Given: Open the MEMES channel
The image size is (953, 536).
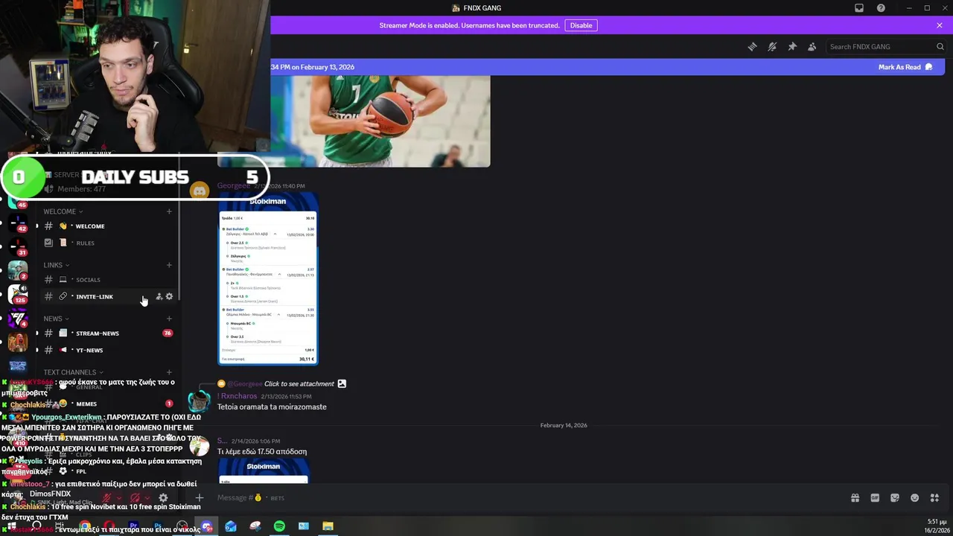Looking at the screenshot, I should point(107,403).
